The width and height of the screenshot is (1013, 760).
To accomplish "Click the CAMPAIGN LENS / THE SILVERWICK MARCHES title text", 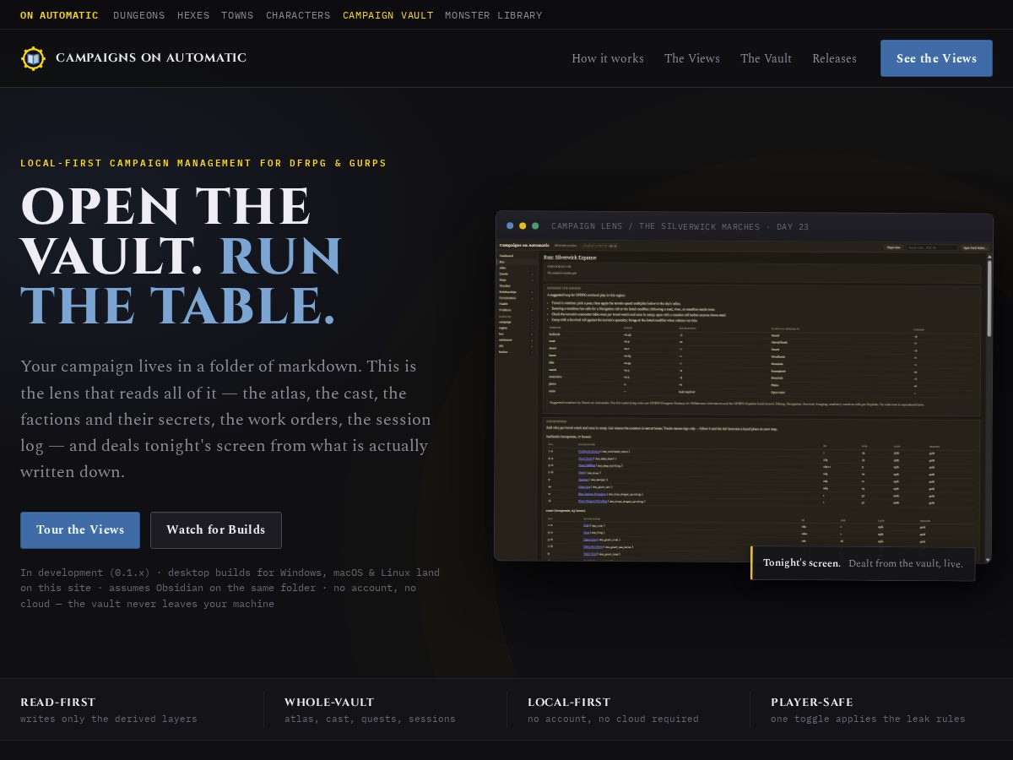I will 680,226.
